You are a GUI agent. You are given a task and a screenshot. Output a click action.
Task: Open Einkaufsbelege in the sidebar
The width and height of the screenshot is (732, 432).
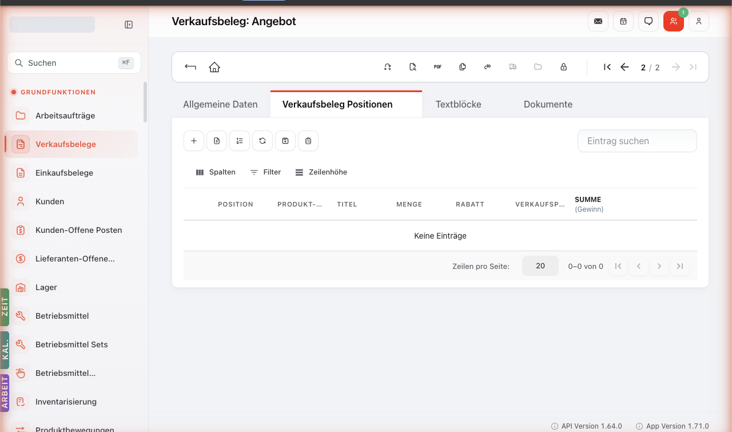coord(71,173)
